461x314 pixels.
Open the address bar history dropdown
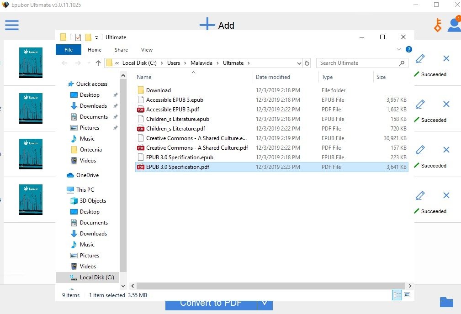[x=299, y=63]
